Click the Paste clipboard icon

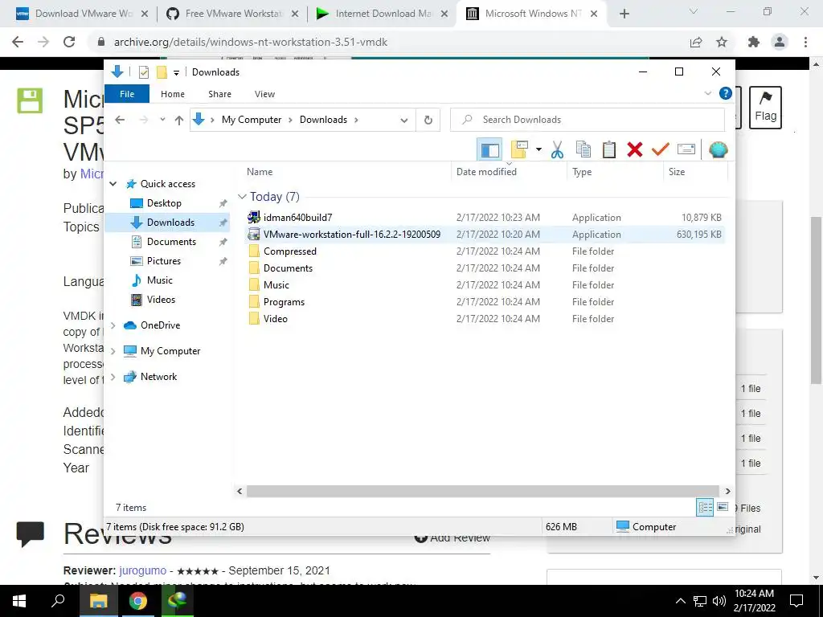coord(609,150)
